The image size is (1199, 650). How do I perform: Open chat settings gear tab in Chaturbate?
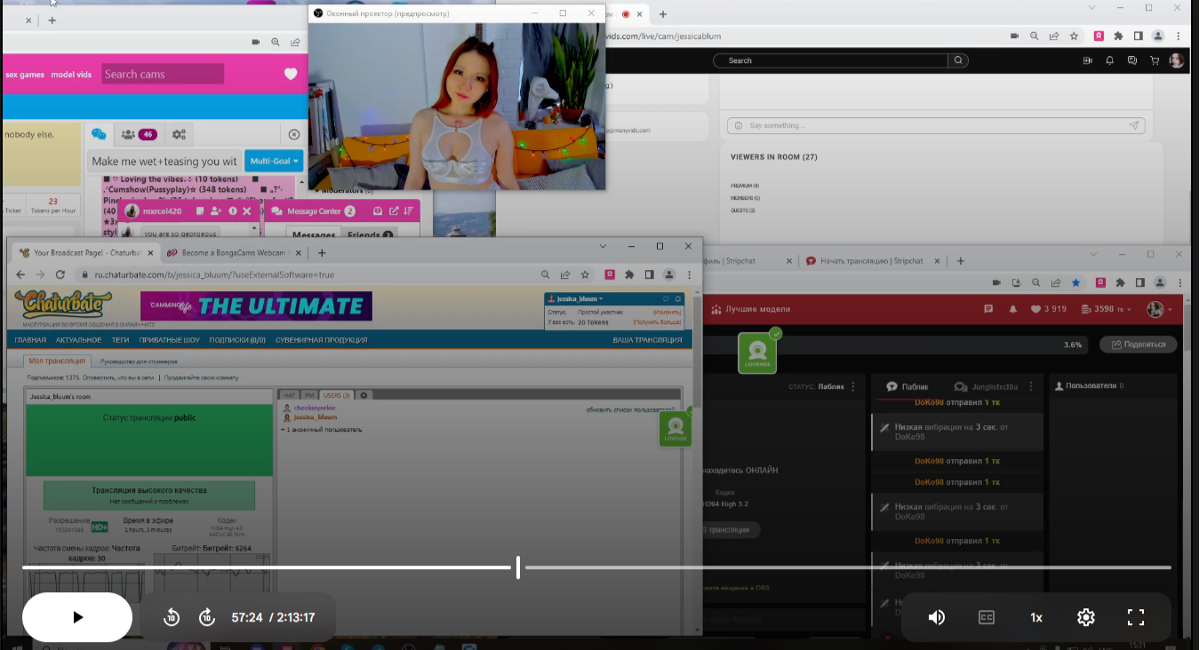point(364,395)
